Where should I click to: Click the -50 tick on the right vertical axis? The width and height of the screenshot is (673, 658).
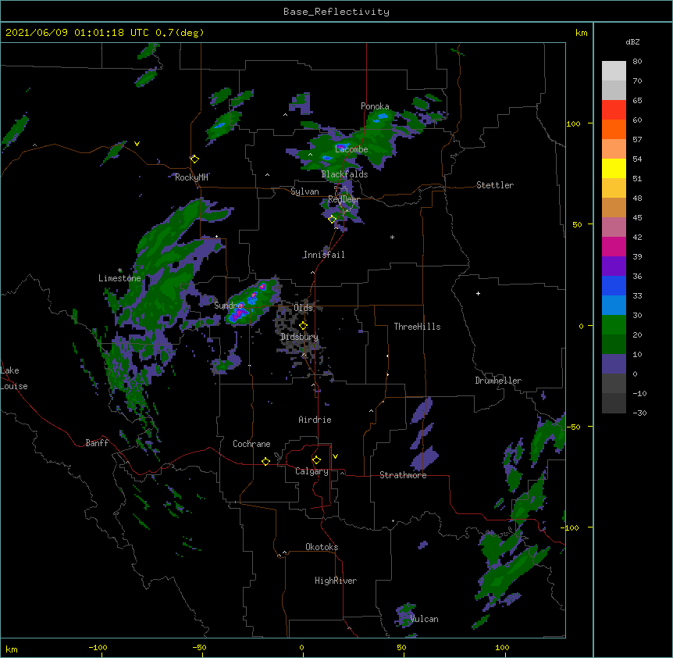pyautogui.click(x=573, y=427)
